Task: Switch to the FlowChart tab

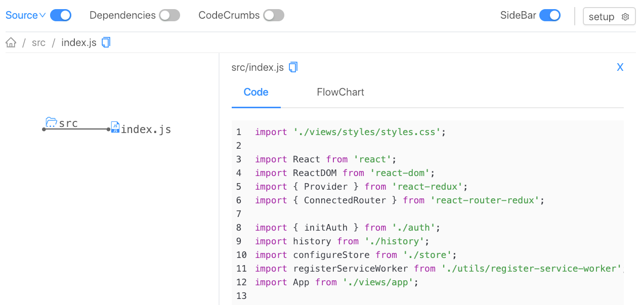Action: coord(340,92)
